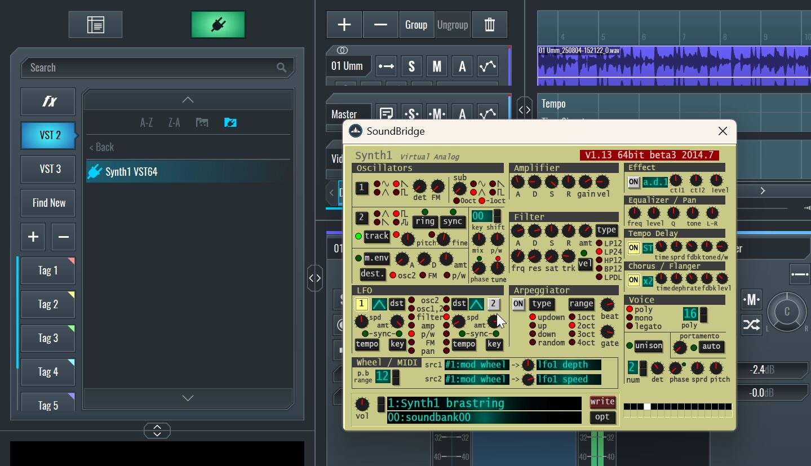The image size is (811, 466).
Task: Select the grey folder view icon
Action: point(202,122)
